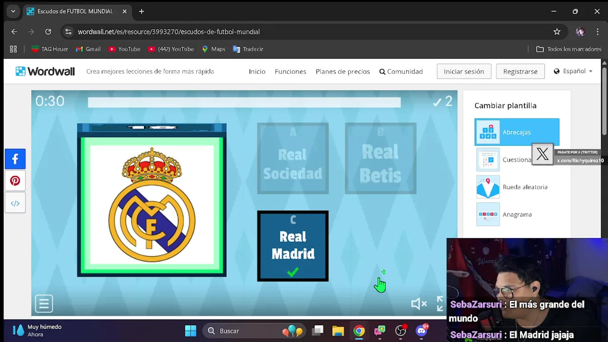
Task: Click the Wordwall logo
Action: [45, 71]
